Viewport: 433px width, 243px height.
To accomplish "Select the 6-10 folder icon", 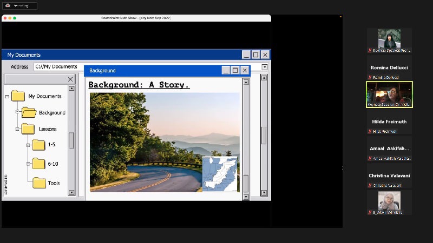I will (x=38, y=164).
